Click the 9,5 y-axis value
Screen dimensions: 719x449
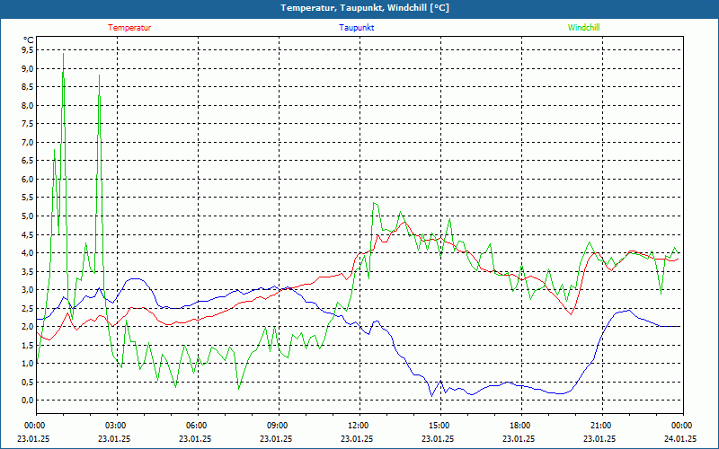click(x=28, y=50)
